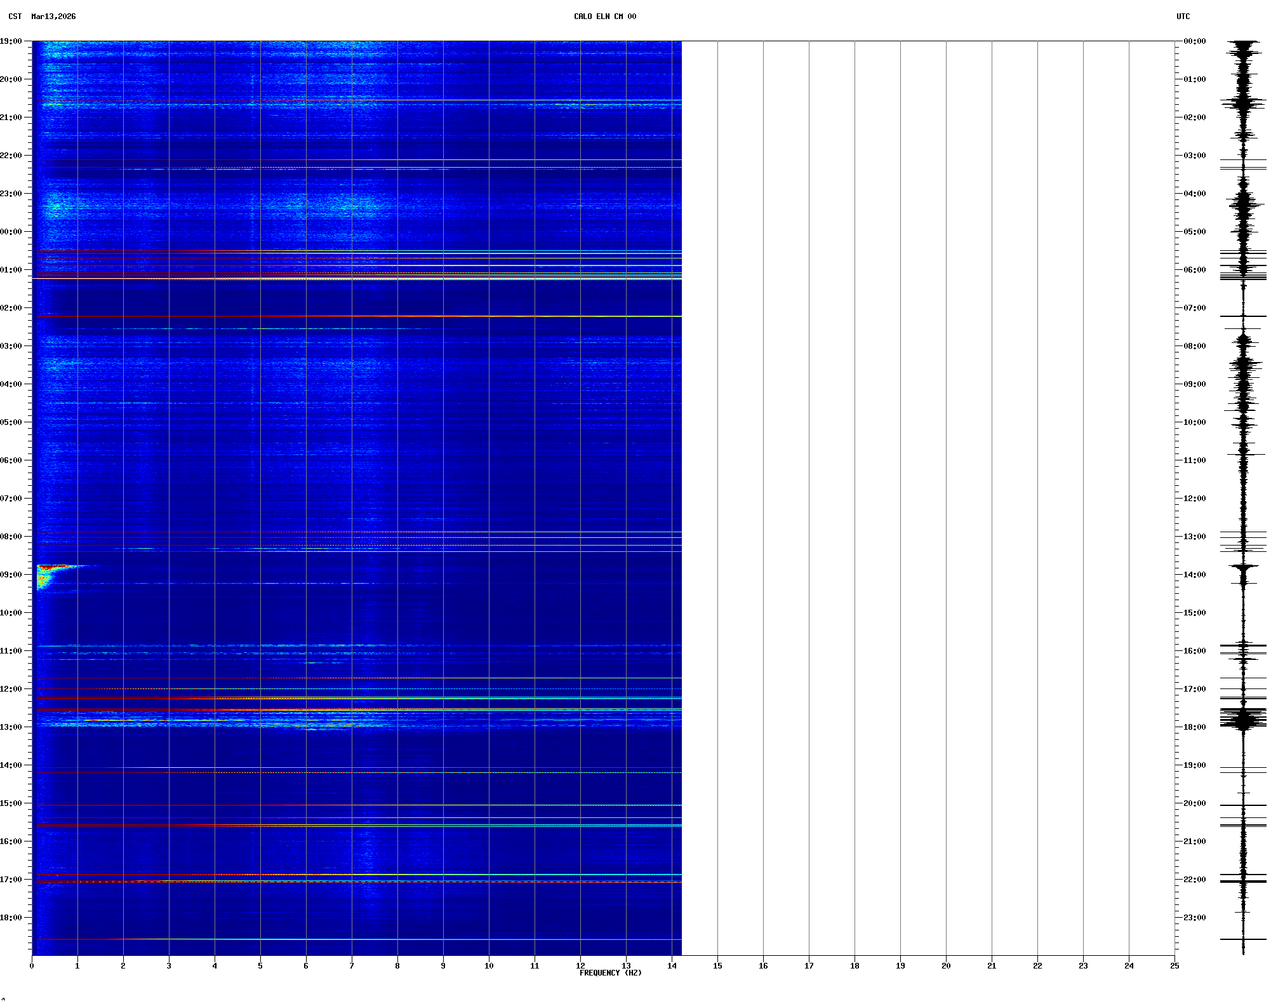
Task: Click the FREQUENCY (HZ) axis label
Action: [610, 973]
